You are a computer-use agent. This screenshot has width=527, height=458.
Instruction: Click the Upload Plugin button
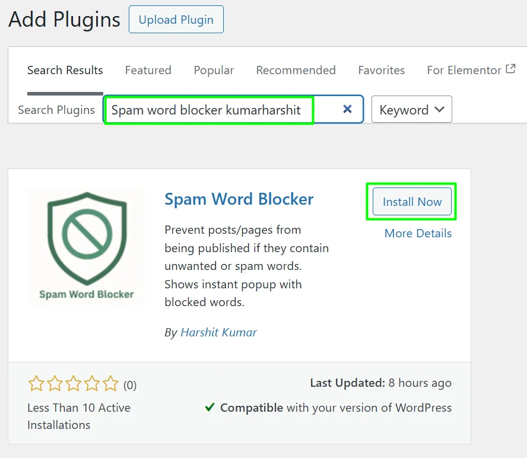tap(176, 19)
